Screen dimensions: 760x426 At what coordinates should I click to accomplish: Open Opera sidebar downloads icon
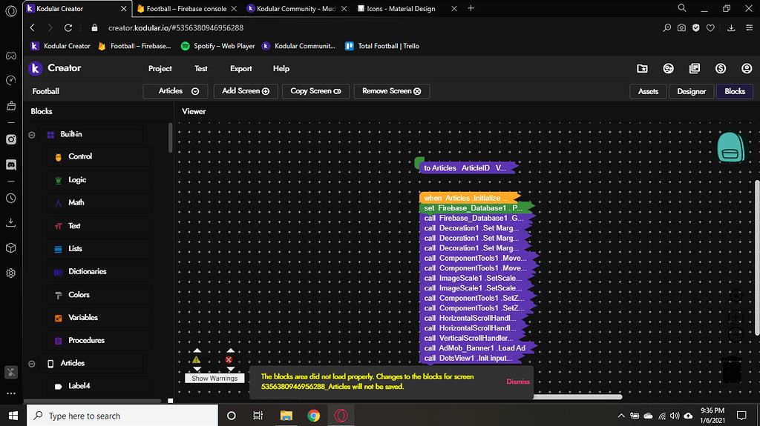point(10,223)
